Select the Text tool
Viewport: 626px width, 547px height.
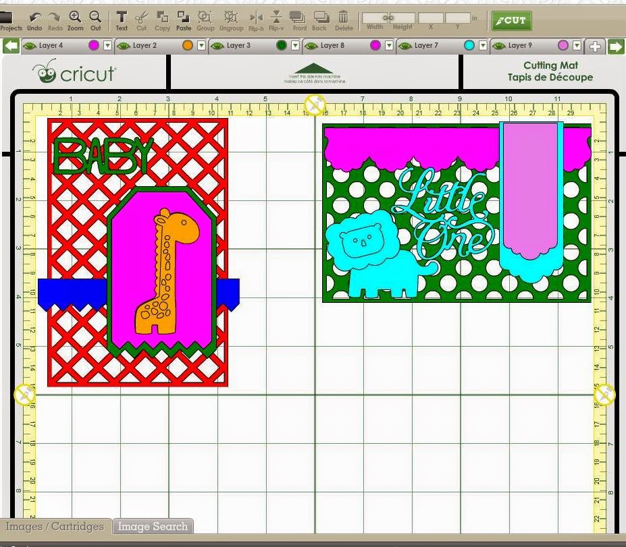click(122, 17)
